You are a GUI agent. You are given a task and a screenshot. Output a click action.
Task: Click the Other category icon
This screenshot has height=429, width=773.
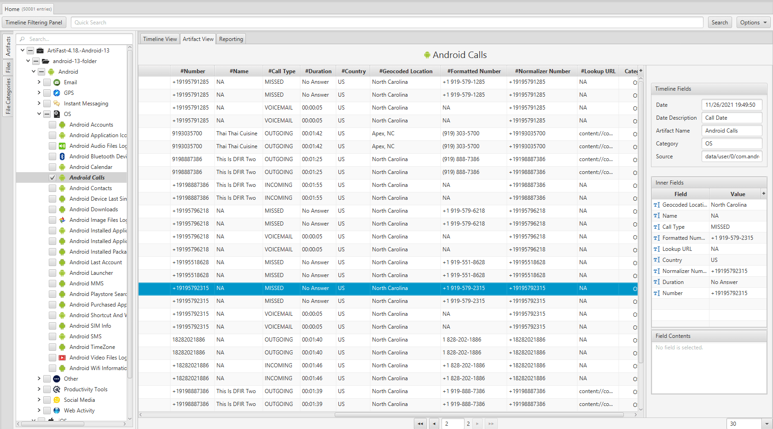pyautogui.click(x=57, y=379)
